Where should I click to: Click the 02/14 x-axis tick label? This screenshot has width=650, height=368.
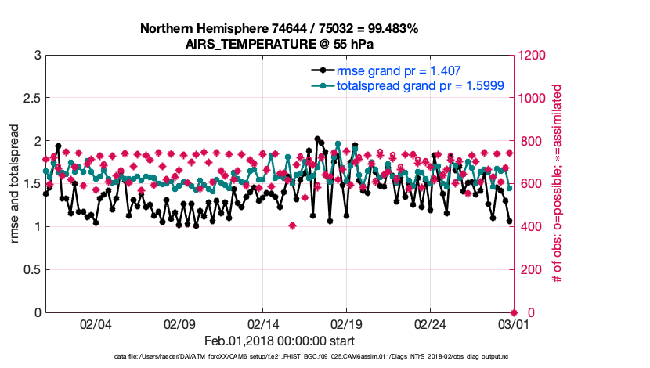pyautogui.click(x=263, y=325)
